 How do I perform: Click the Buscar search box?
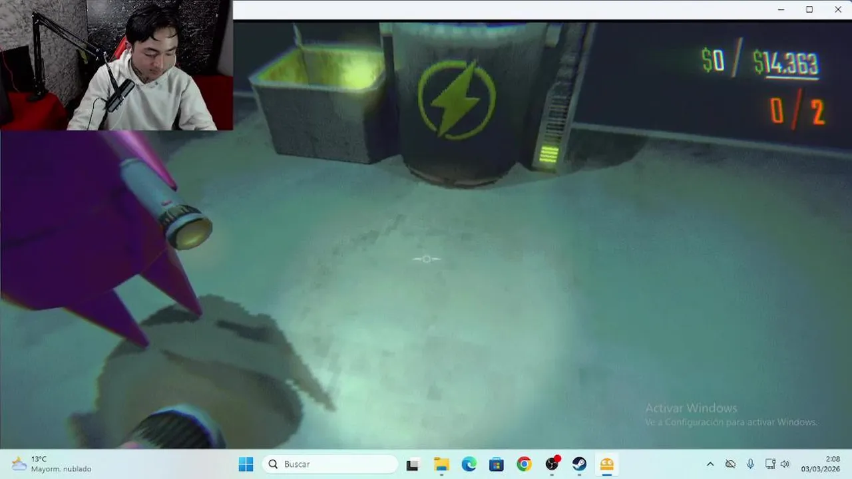[x=330, y=464]
